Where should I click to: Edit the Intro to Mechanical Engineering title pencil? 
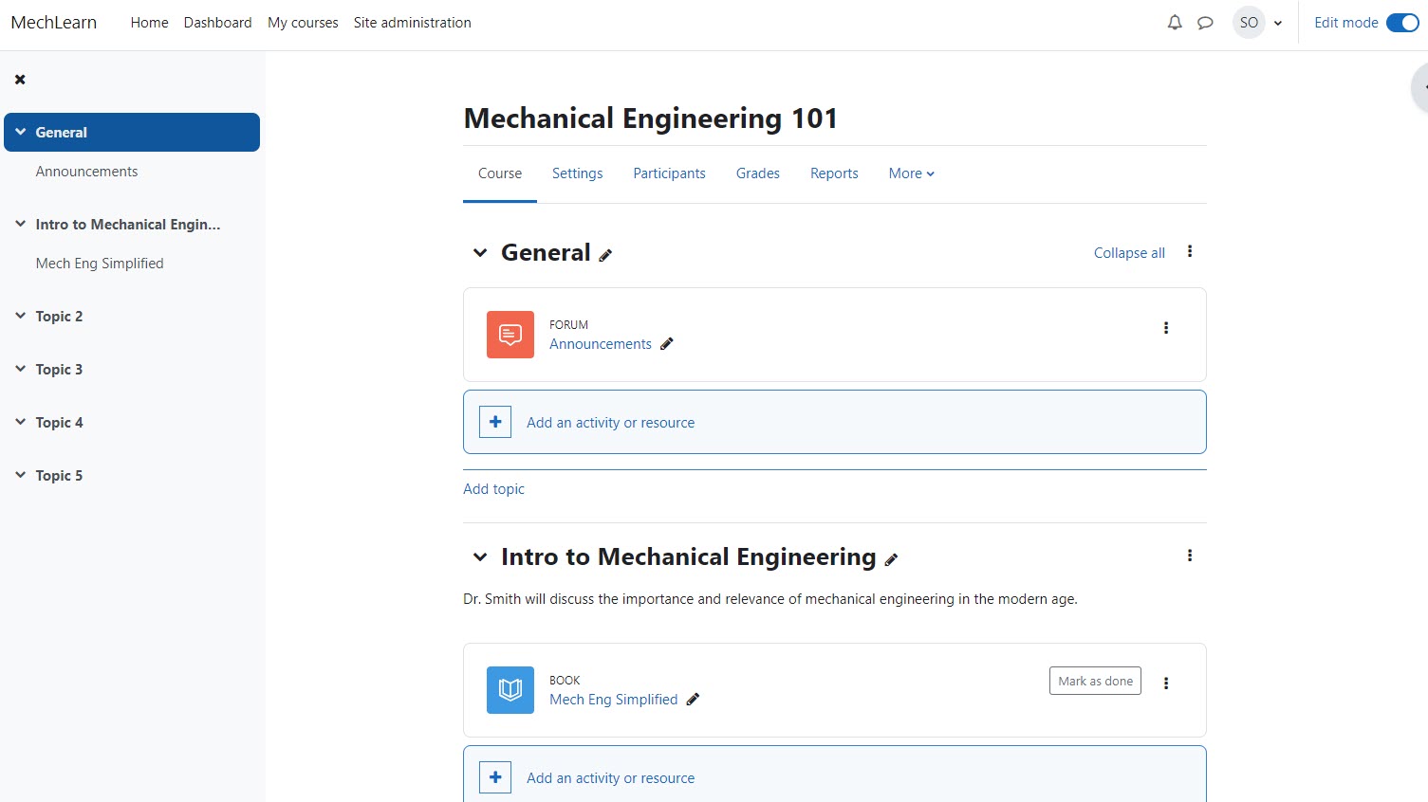point(891,560)
